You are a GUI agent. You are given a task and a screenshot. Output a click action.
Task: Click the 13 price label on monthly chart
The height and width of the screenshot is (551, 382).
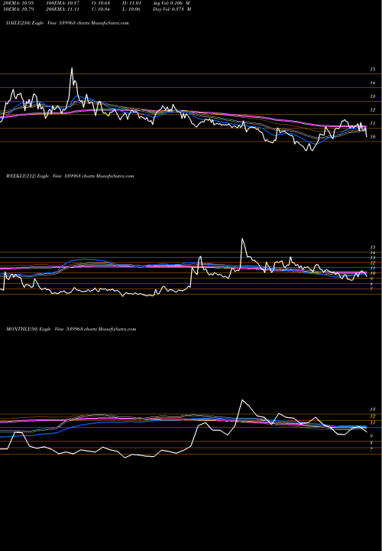tap(373, 409)
